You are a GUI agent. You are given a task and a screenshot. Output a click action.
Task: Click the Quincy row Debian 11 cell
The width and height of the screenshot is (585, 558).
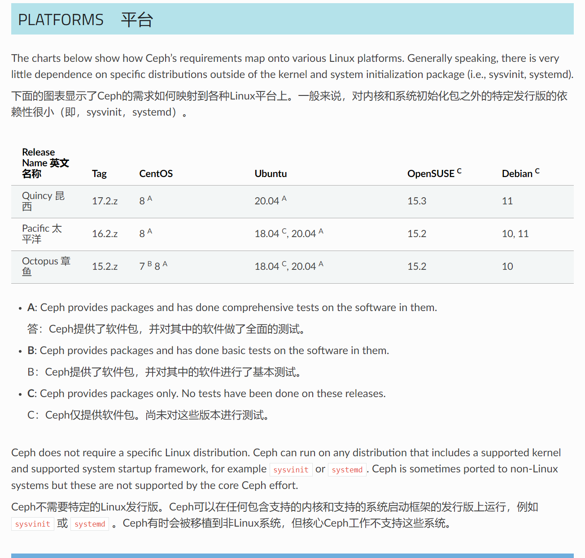coord(507,201)
